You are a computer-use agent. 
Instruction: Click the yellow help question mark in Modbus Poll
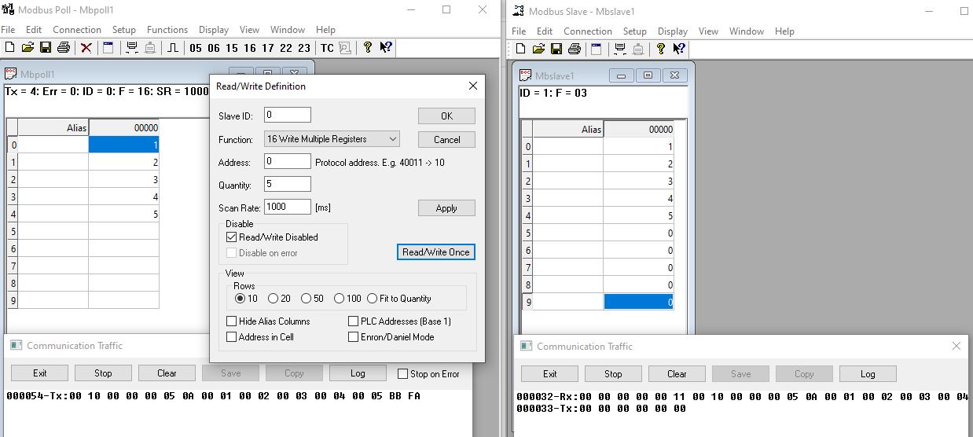coord(368,48)
